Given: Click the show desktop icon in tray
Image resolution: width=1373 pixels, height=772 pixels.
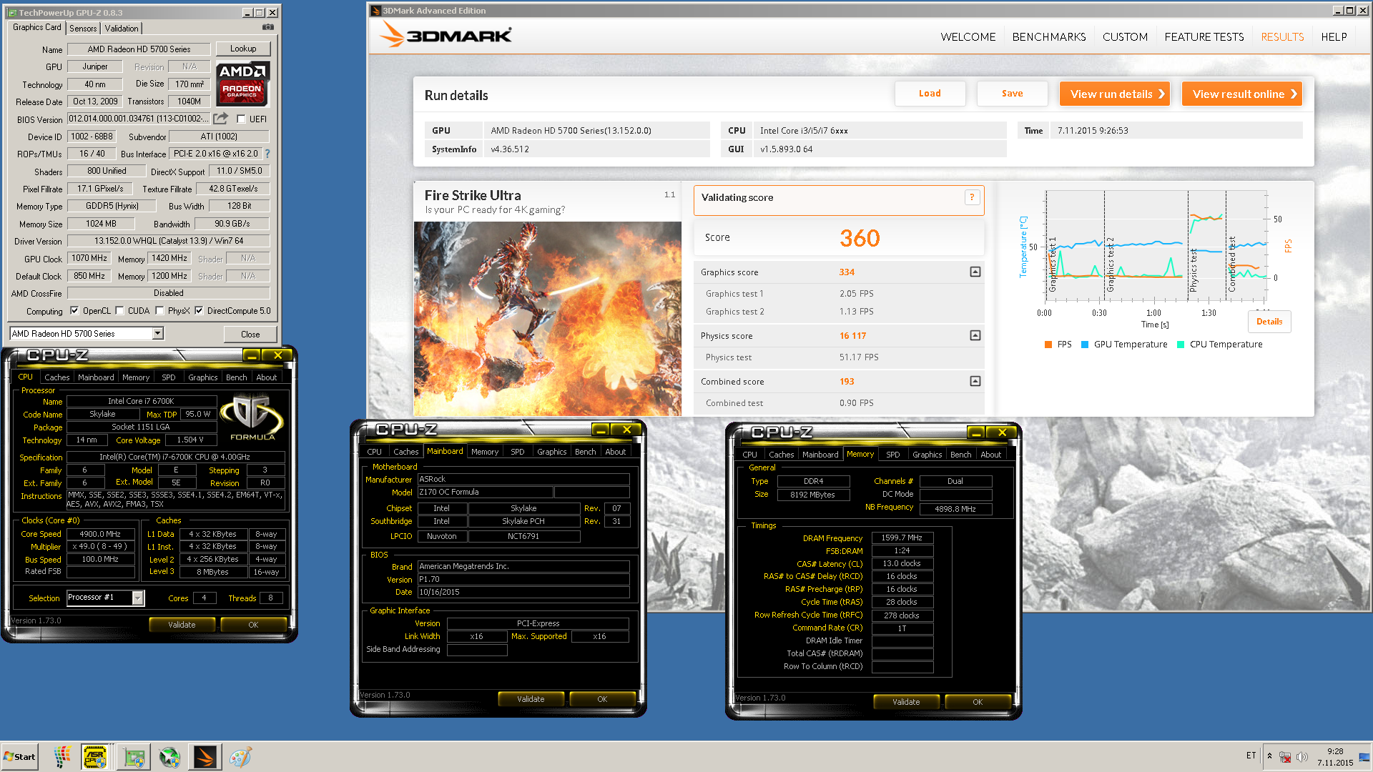Looking at the screenshot, I should (x=1364, y=757).
